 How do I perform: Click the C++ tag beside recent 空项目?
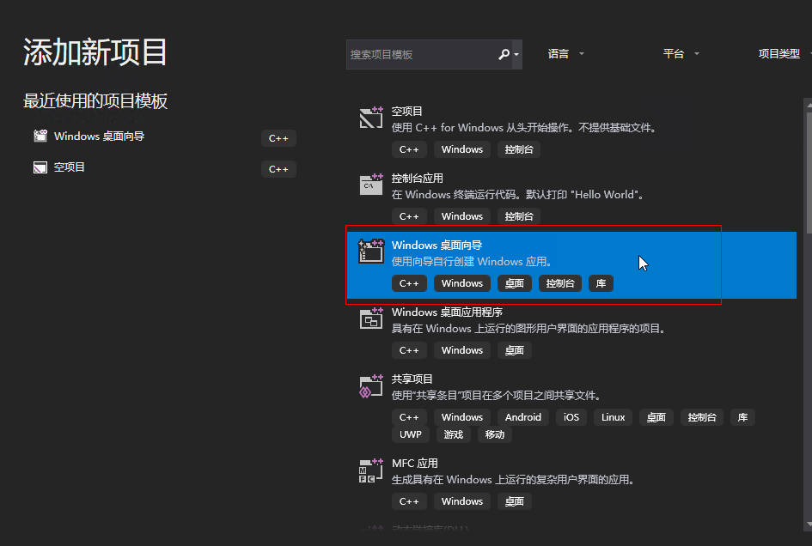pyautogui.click(x=278, y=169)
